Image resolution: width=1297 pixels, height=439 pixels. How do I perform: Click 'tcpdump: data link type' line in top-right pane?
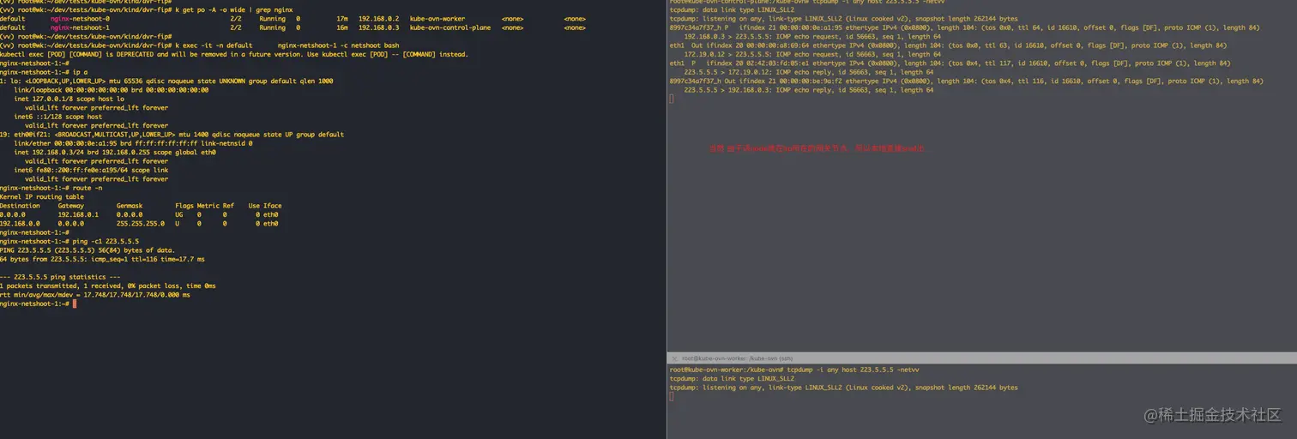tap(732, 9)
